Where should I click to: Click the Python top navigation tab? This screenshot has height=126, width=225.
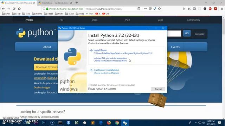click(x=29, y=20)
